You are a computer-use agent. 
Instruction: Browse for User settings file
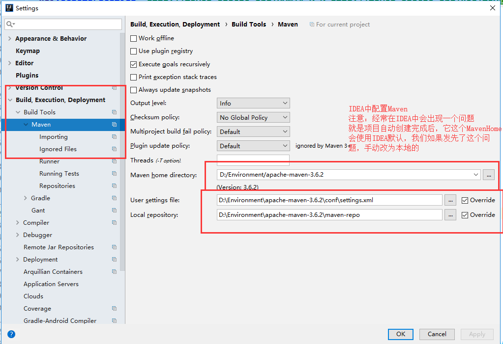point(450,200)
